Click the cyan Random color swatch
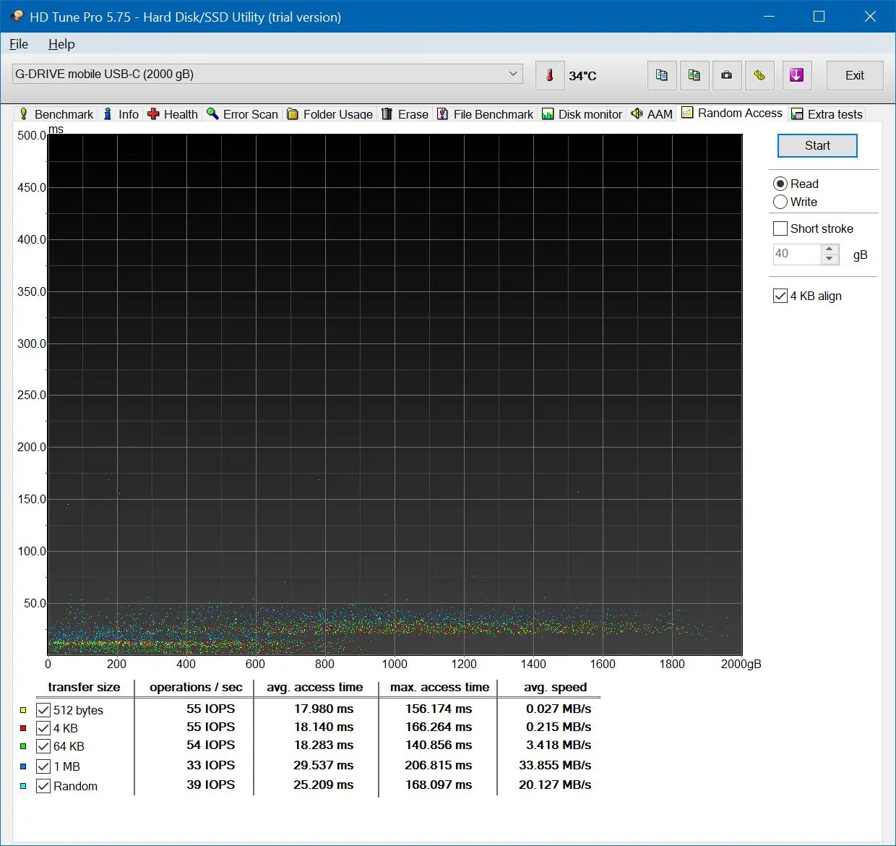Viewport: 896px width, 846px height. [x=23, y=786]
